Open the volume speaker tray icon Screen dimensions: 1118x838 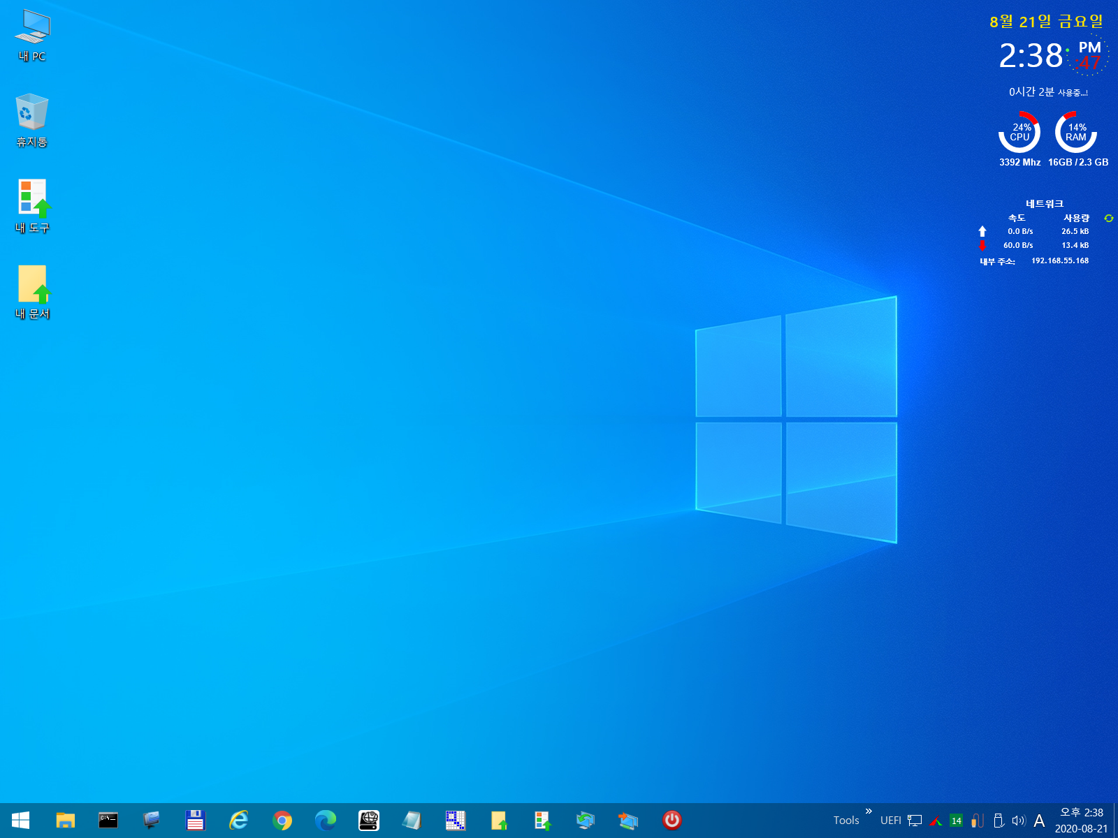pos(1019,821)
